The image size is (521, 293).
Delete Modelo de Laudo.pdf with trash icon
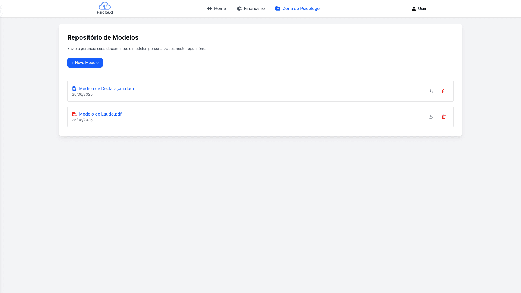coord(444,117)
